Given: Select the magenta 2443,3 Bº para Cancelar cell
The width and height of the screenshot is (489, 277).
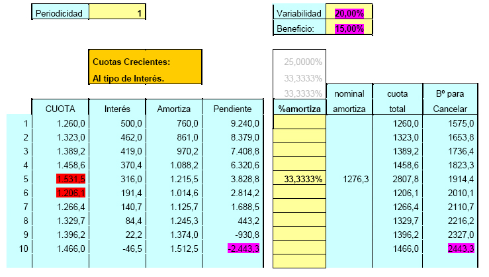Looking at the screenshot, I should click(457, 249).
